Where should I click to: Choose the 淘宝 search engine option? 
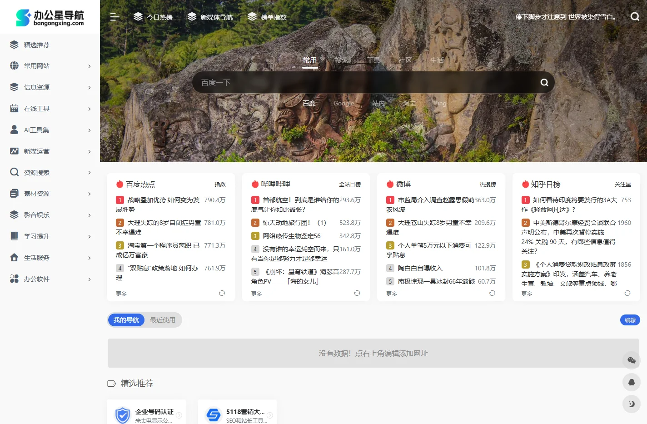[x=409, y=103]
